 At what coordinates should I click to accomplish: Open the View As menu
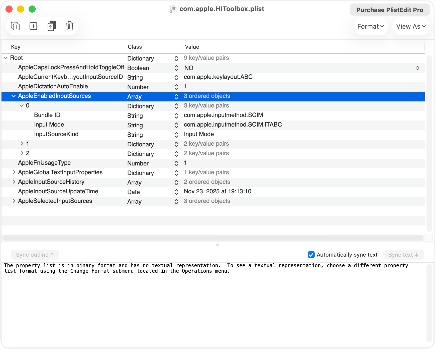(x=411, y=26)
